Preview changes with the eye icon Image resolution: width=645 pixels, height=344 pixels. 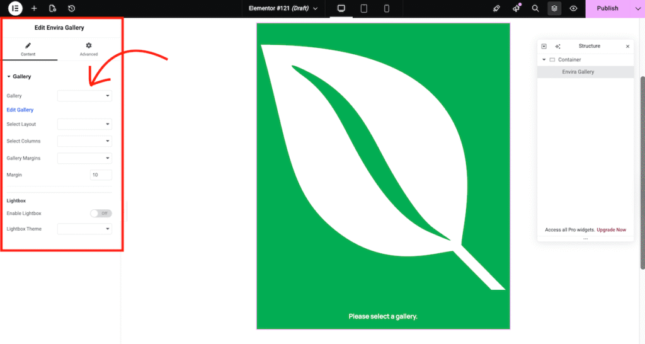point(573,8)
